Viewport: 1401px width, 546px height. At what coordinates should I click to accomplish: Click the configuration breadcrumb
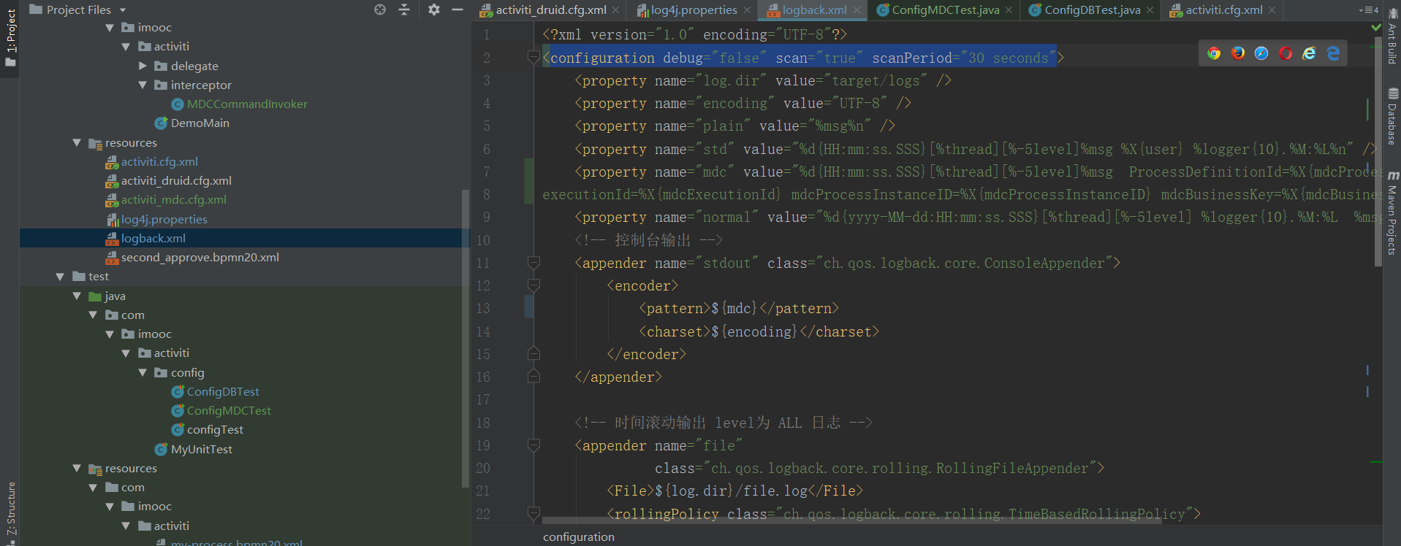579,537
